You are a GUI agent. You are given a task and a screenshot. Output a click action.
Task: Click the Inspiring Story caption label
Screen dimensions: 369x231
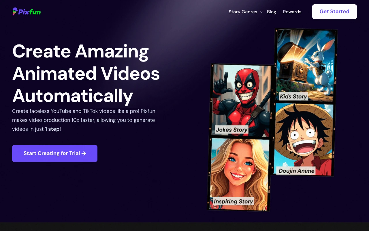tap(233, 201)
